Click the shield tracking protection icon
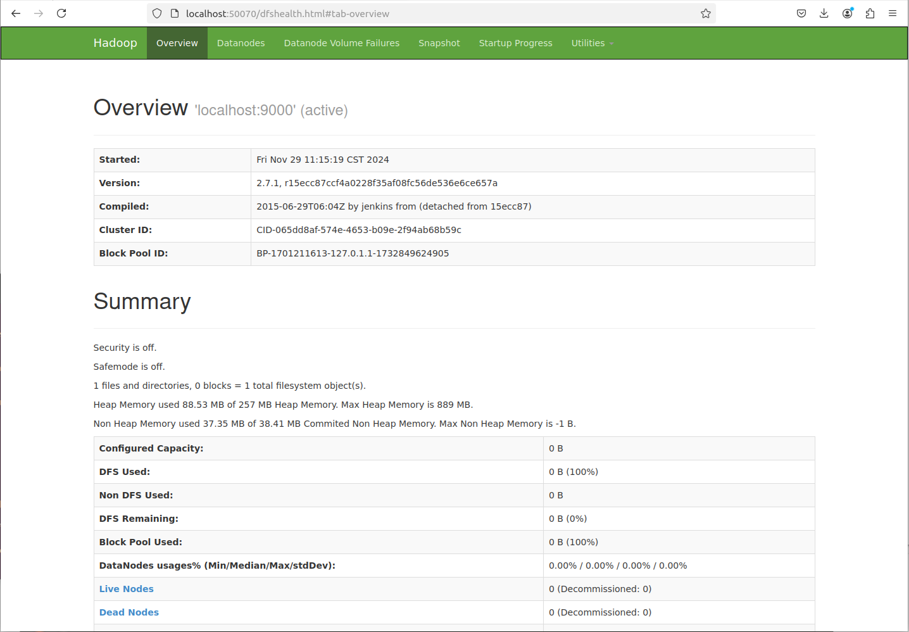The width and height of the screenshot is (909, 632). tap(157, 13)
